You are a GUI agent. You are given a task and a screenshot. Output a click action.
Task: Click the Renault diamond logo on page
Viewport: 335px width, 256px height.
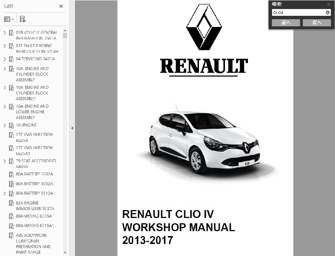click(204, 28)
